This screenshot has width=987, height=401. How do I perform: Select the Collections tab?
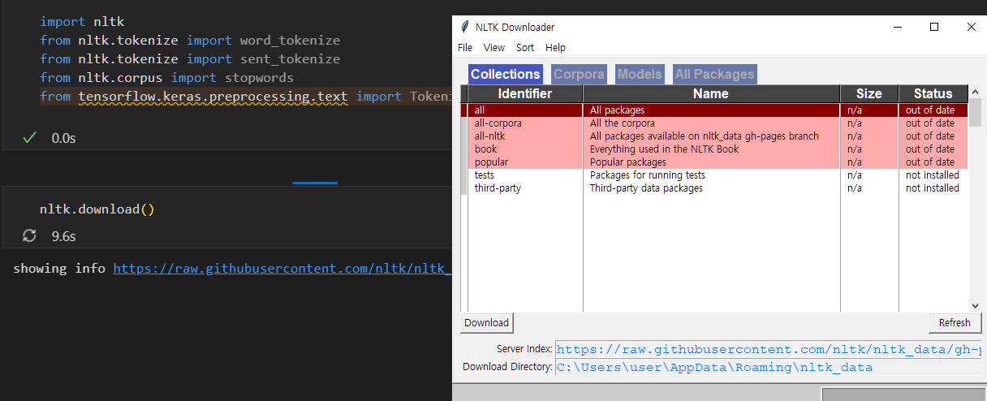pyautogui.click(x=505, y=75)
